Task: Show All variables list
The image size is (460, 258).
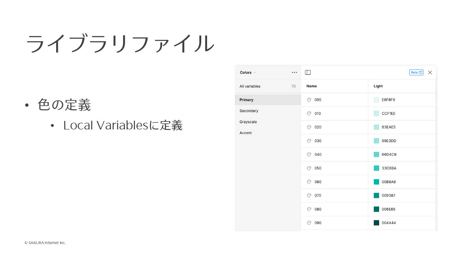Action: tap(250, 86)
